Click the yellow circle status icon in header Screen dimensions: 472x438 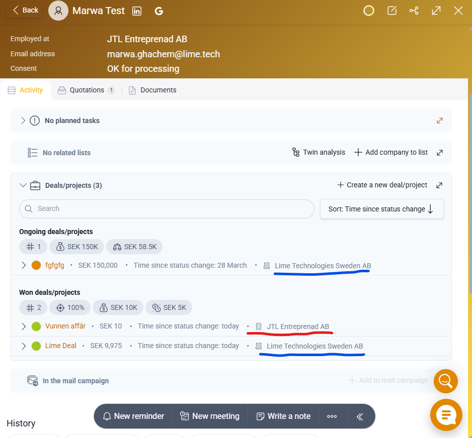[x=368, y=11]
